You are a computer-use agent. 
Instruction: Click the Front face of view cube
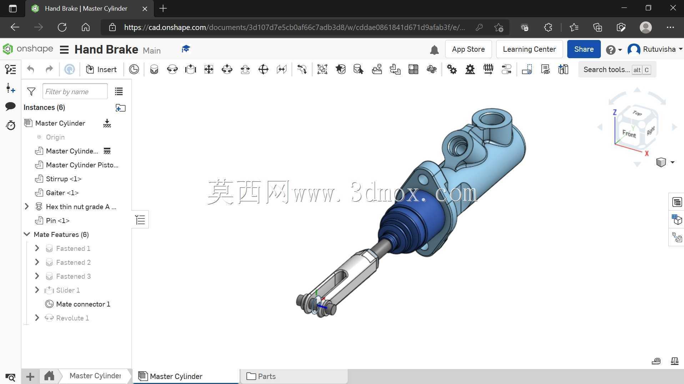click(x=629, y=134)
